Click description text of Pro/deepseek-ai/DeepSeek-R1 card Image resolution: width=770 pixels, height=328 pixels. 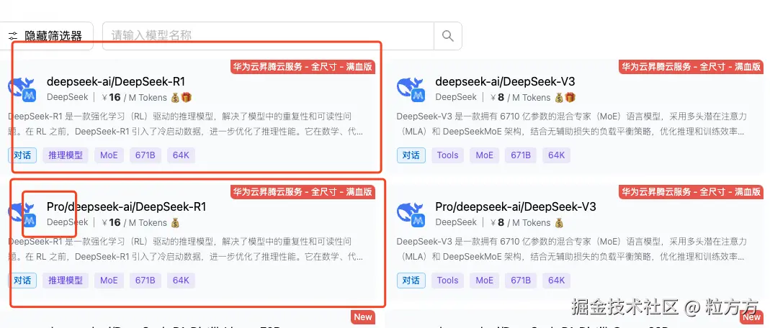click(x=186, y=249)
